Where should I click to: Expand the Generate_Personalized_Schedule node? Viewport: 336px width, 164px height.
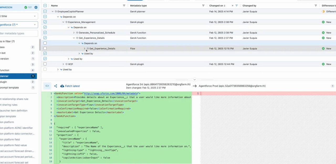click(74, 33)
